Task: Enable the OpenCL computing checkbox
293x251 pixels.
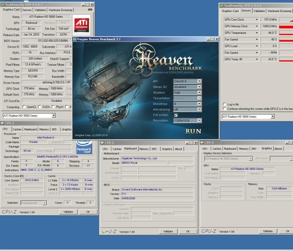Action: [24, 107]
